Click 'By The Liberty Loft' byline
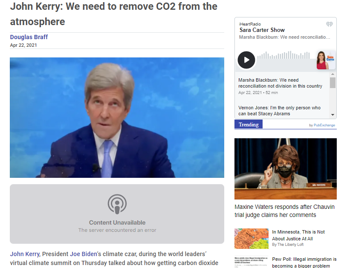 pyautogui.click(x=288, y=245)
